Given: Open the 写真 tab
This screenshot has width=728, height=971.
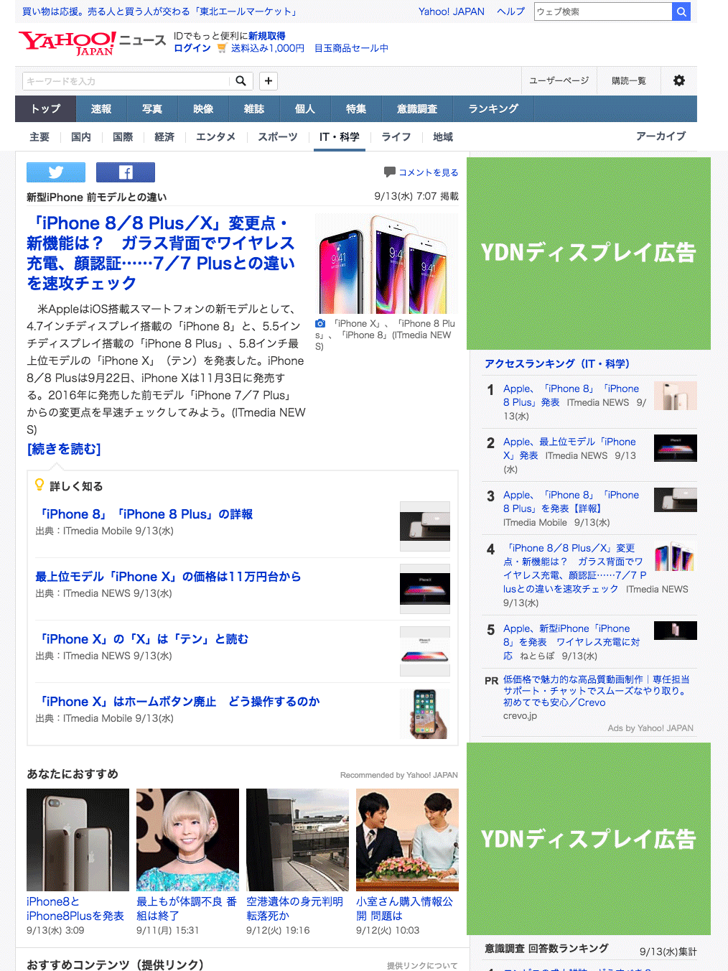Looking at the screenshot, I should (152, 108).
